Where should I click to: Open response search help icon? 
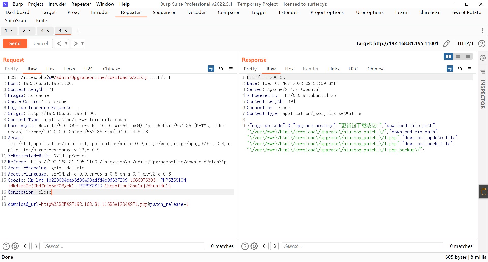tap(245, 246)
